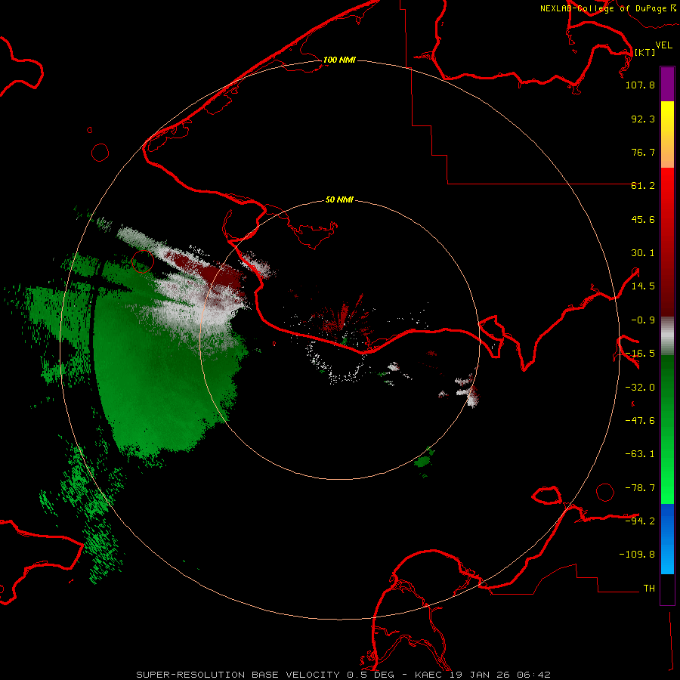
Task: Click the -109.8 legend value
Action: tap(637, 555)
